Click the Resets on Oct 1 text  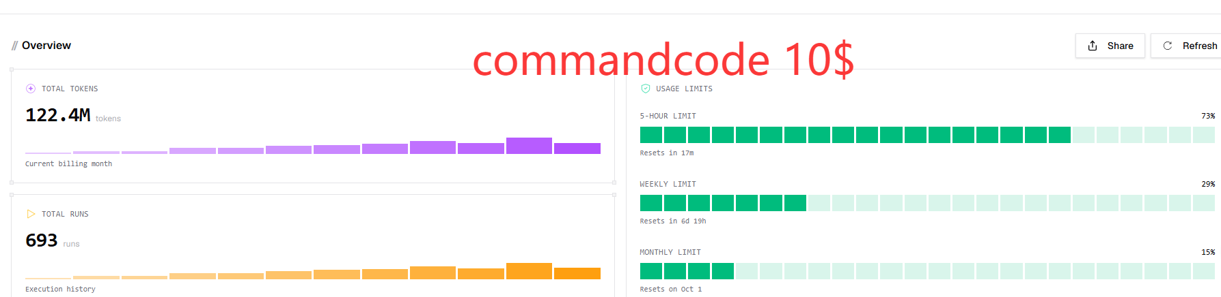coord(671,289)
